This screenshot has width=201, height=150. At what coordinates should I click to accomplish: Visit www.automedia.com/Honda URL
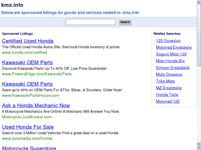[x=27, y=138]
